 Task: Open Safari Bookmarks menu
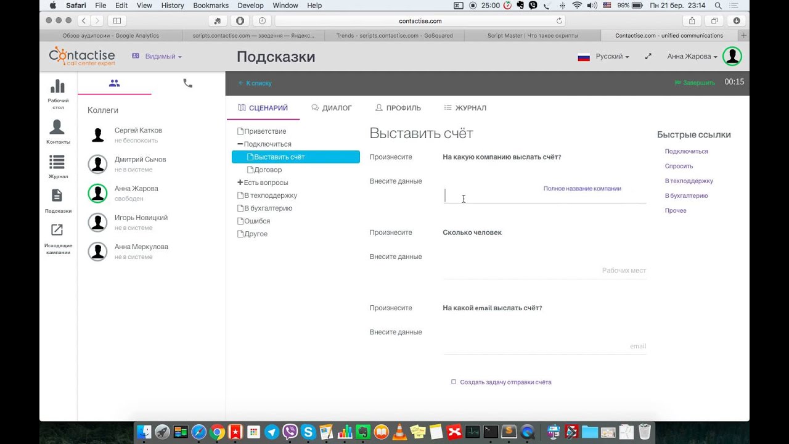[x=211, y=6]
